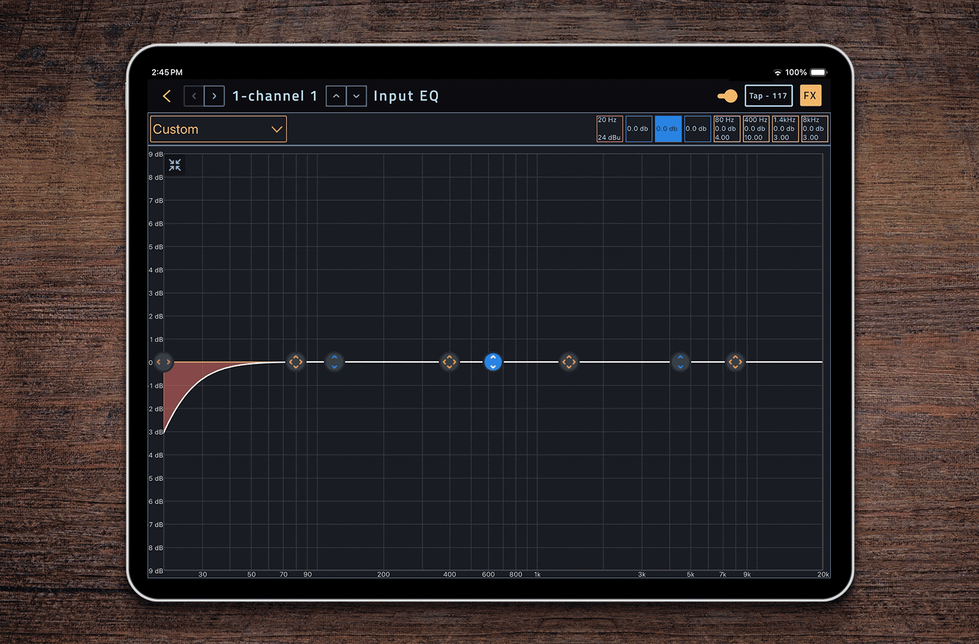
Task: Click the down chevron beside Input EQ
Action: coord(357,96)
